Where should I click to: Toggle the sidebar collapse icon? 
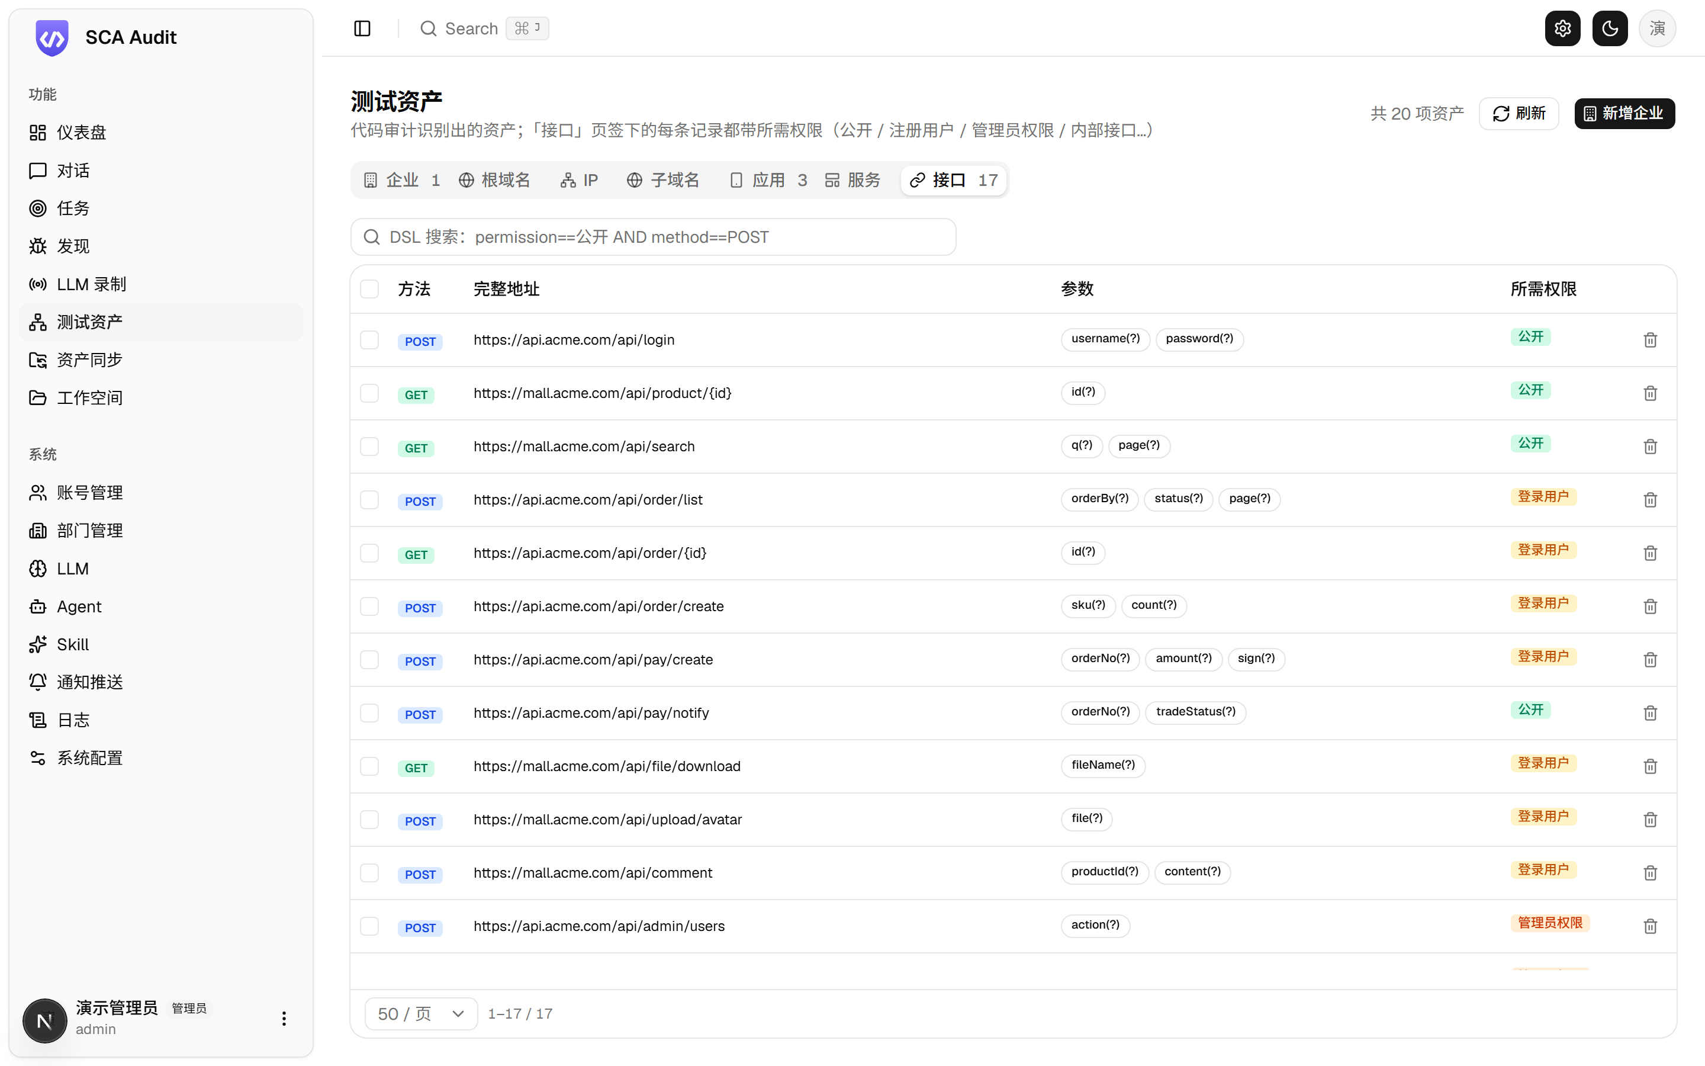click(x=362, y=28)
